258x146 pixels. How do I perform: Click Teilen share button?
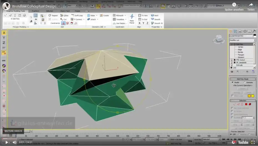[x=251, y=7]
